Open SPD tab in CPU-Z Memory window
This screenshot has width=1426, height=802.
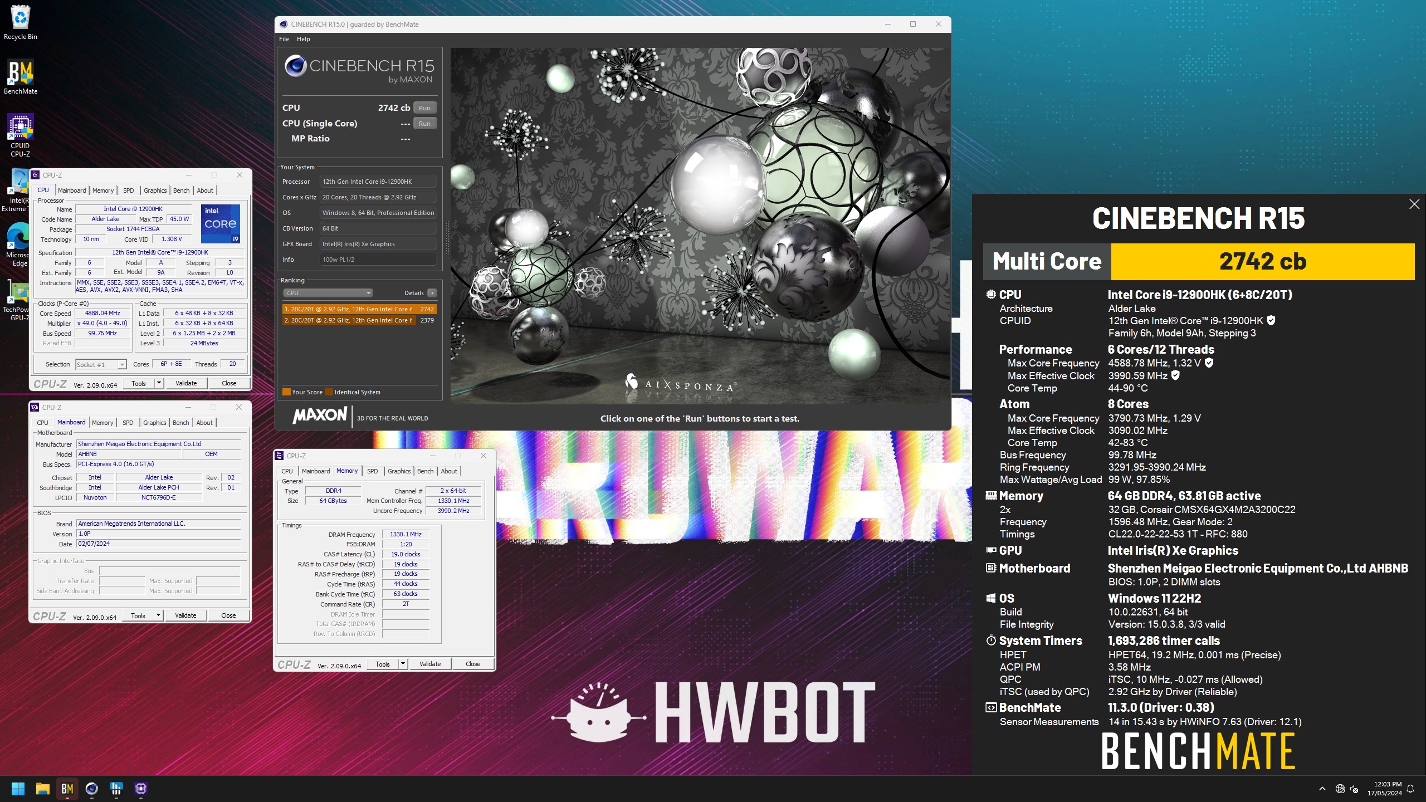pyautogui.click(x=373, y=471)
